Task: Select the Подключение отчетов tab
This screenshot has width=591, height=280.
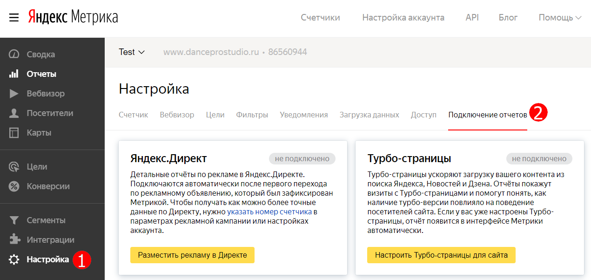Action: (488, 115)
